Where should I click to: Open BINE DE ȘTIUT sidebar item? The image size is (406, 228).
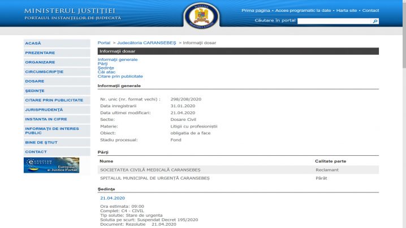[57, 142]
